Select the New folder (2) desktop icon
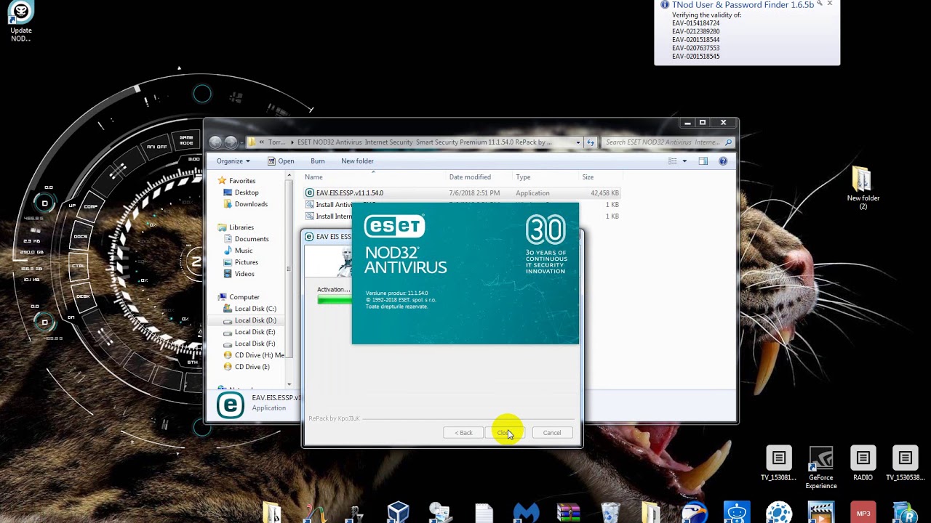The image size is (931, 523). pyautogui.click(x=863, y=187)
